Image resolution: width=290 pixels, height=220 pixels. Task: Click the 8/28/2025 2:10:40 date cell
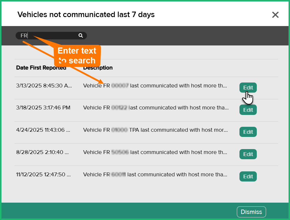42,152
